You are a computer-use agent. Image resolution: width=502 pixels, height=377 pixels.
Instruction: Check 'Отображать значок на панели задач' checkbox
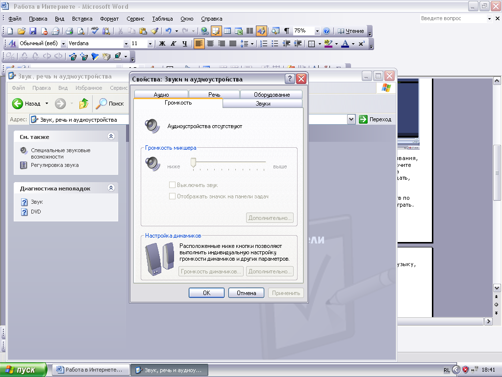172,196
